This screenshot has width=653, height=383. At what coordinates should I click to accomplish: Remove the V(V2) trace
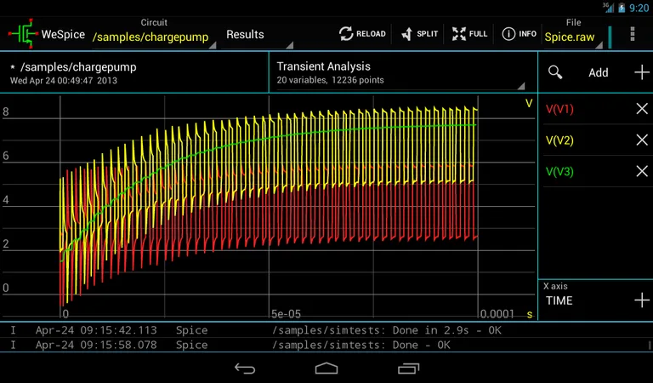[x=642, y=140]
